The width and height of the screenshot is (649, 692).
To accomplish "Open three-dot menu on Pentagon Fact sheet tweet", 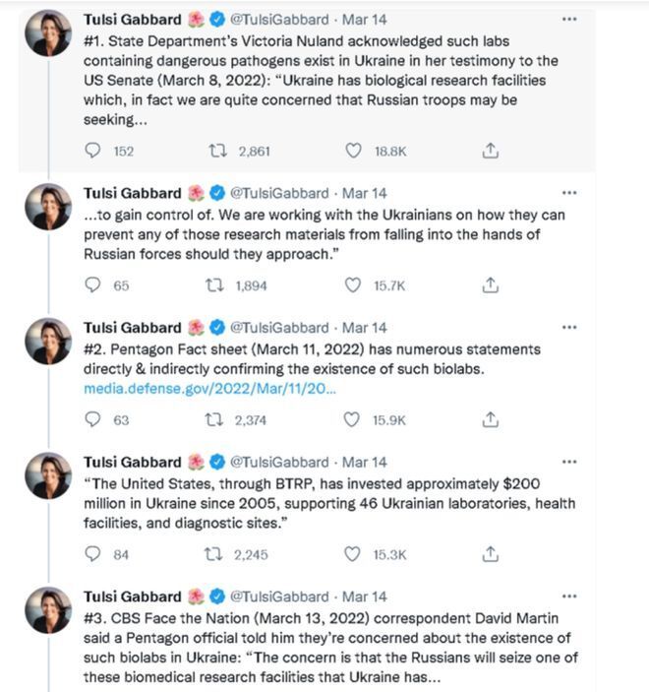I will point(569,327).
